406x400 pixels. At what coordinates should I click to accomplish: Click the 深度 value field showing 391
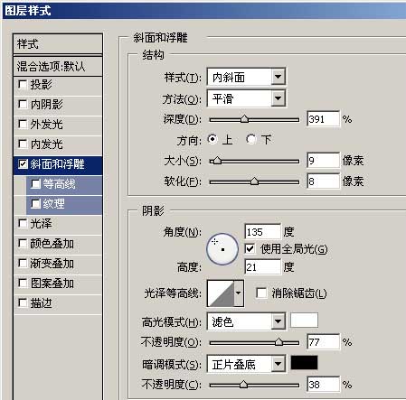[x=323, y=119]
